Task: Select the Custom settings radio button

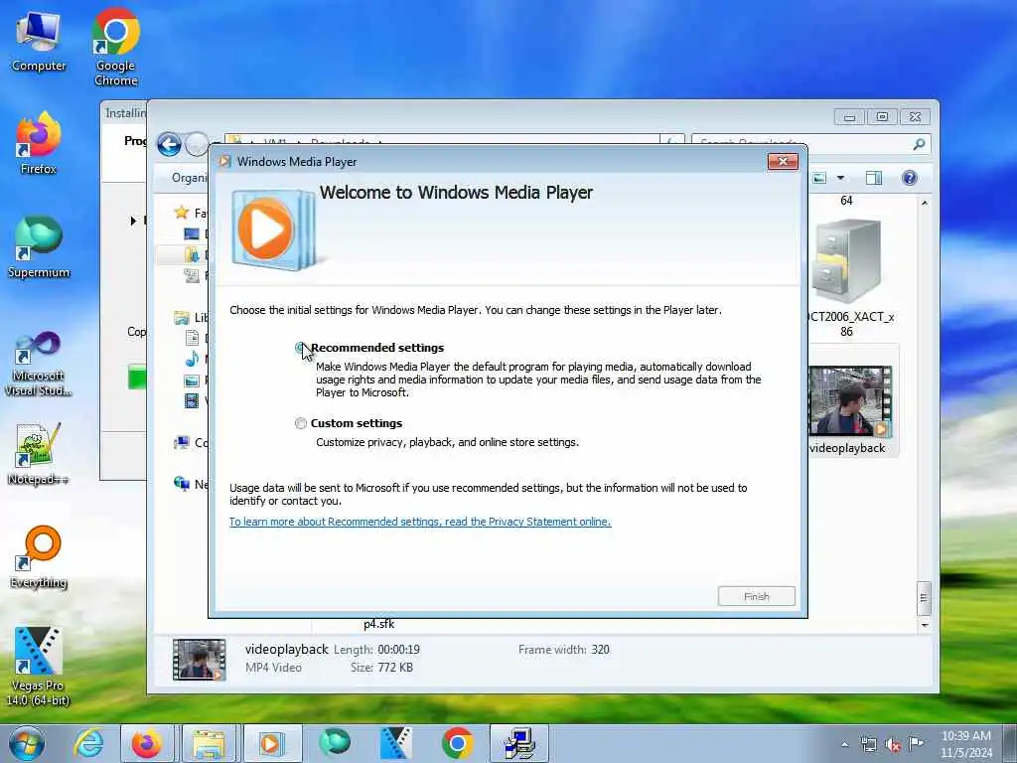Action: 300,423
